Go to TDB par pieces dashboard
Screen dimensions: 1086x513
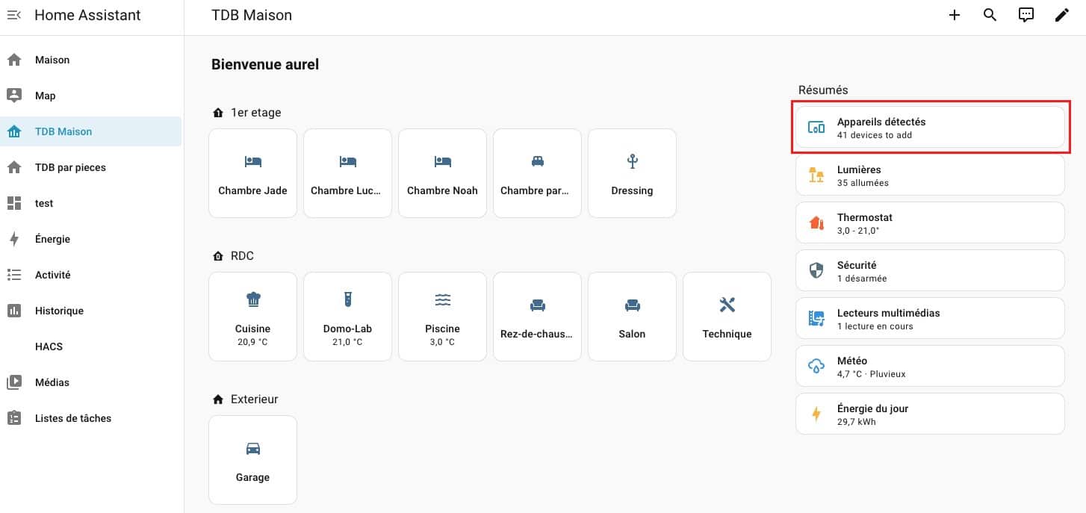pyautogui.click(x=70, y=167)
